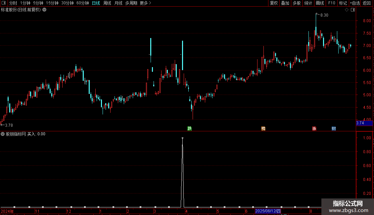Expand dropdown beside 标准股份(日线.前复权)

coord(44,10)
